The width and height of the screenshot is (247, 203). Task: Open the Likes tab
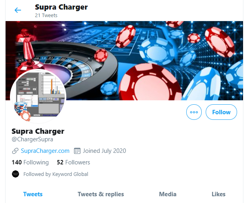(218, 194)
